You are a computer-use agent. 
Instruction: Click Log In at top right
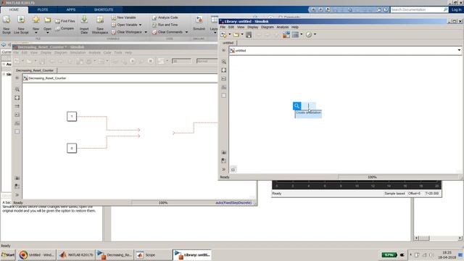coord(457,9)
